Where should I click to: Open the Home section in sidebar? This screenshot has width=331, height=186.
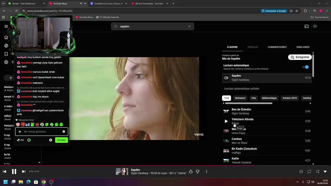(6, 37)
